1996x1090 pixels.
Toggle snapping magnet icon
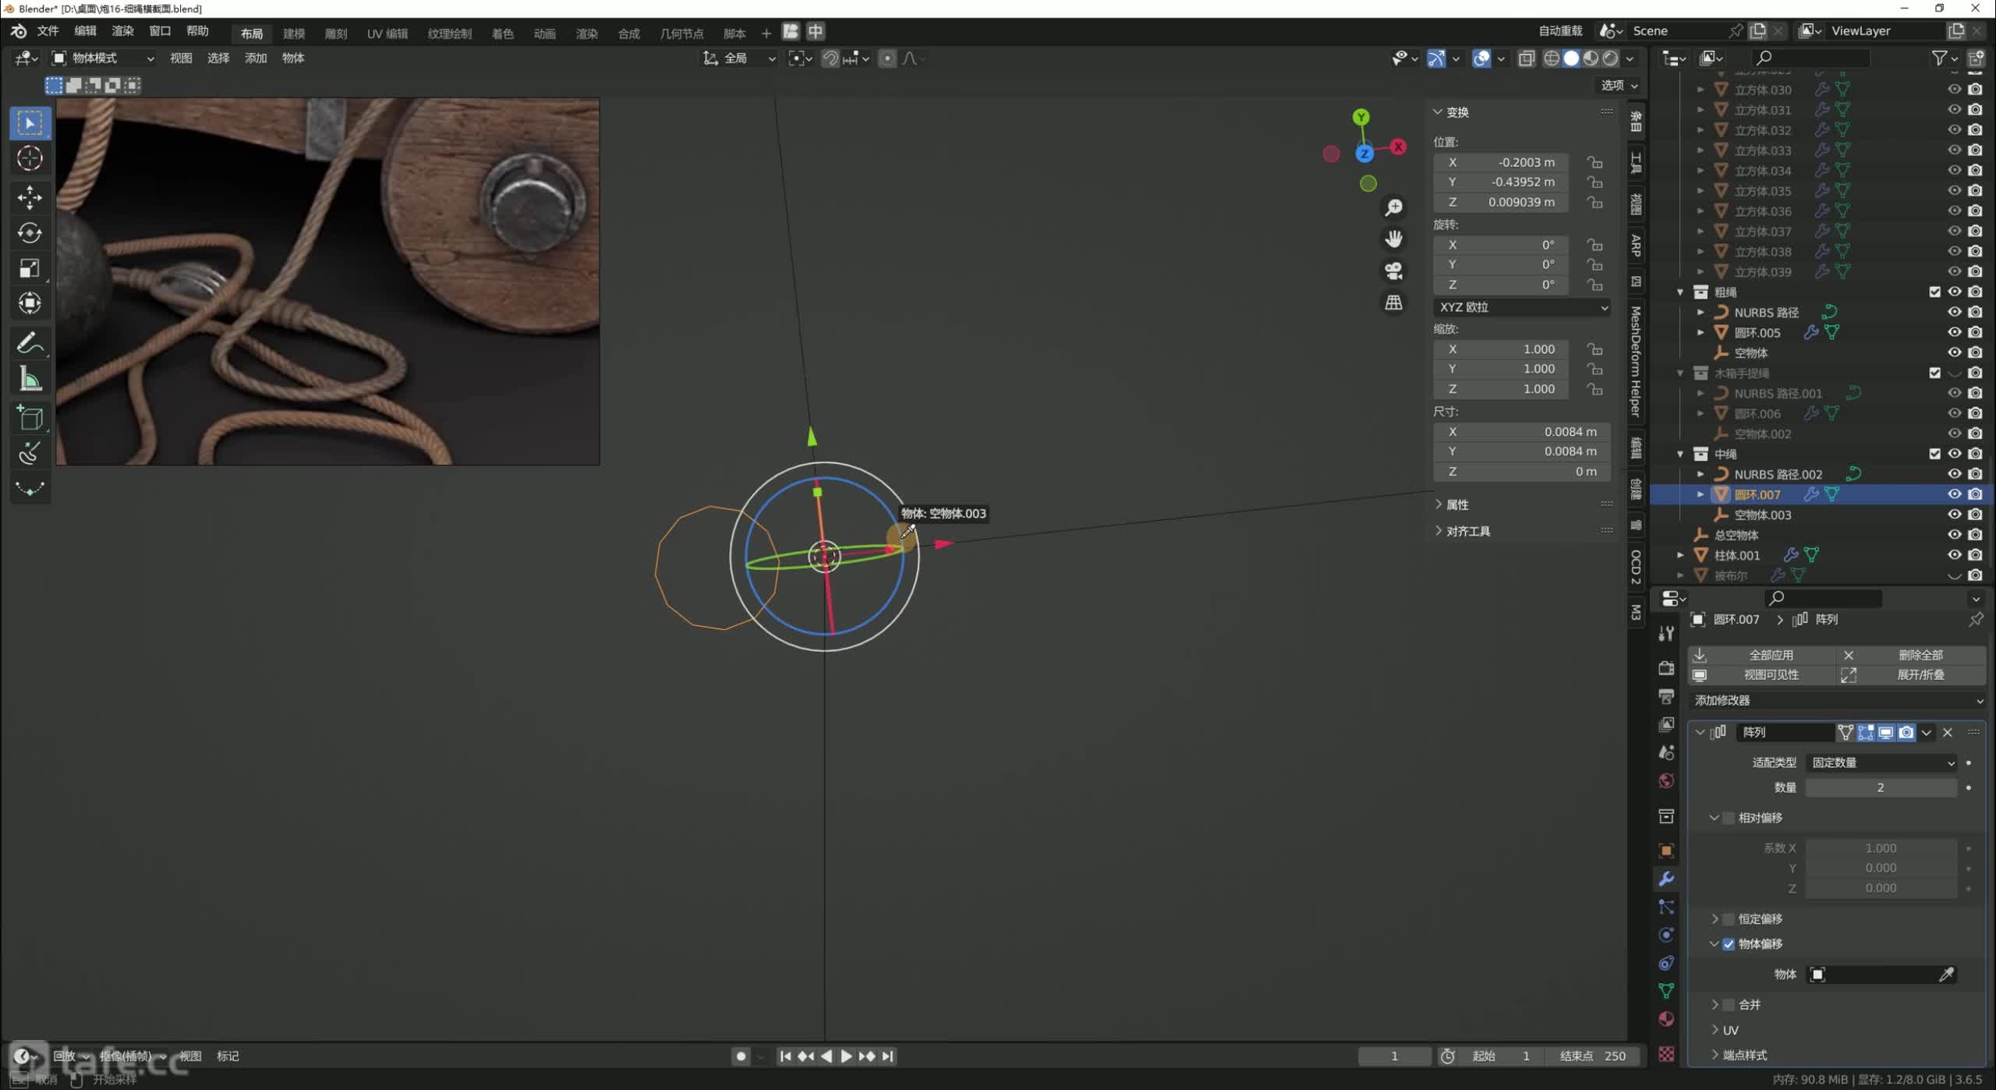click(x=830, y=58)
